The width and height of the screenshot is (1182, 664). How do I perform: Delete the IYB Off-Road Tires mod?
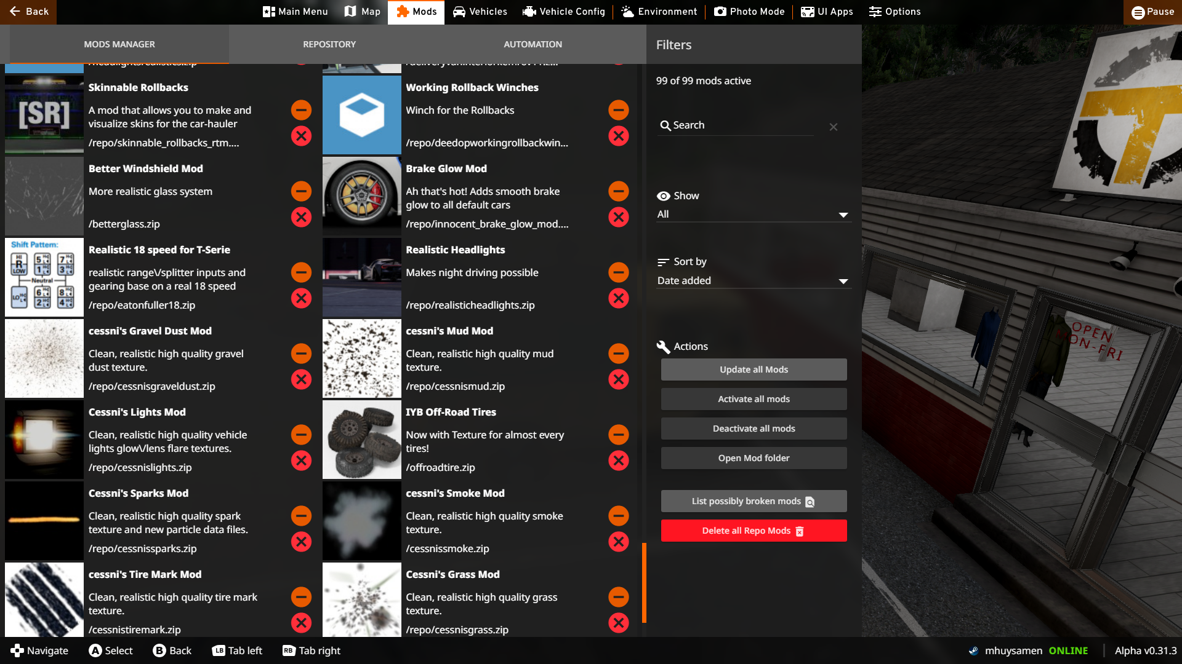619,460
